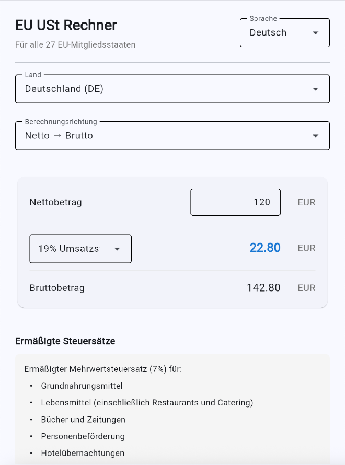Focus the Nettobetrag amount input field
345x465 pixels.
[236, 202]
